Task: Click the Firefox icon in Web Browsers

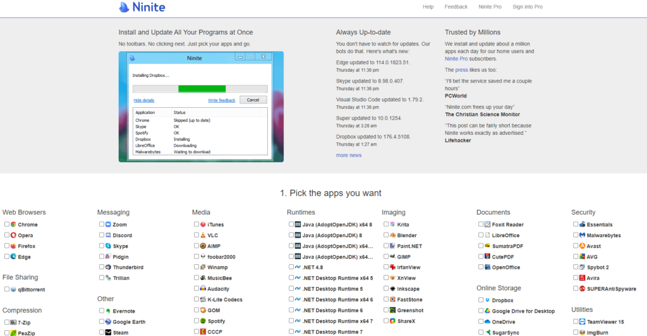Action: click(x=13, y=246)
